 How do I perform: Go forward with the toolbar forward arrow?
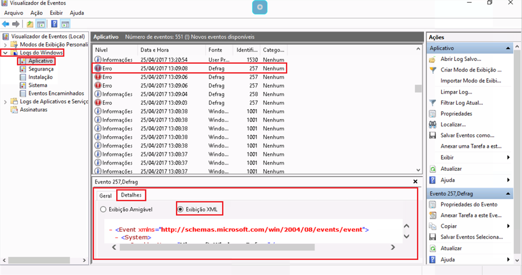(x=16, y=24)
